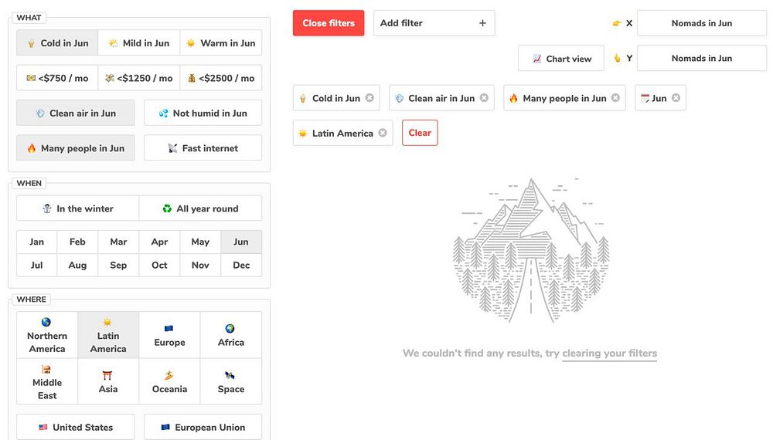The image size is (773, 440).
Task: Remove the Latin America filter chip
Action: 382,133
